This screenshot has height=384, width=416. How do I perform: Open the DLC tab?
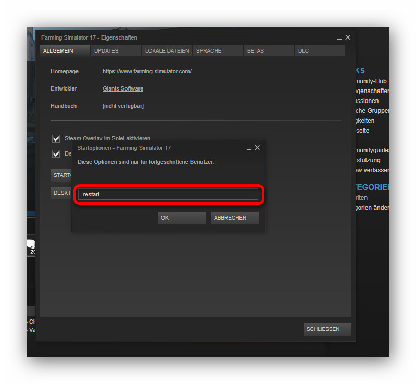click(320, 51)
